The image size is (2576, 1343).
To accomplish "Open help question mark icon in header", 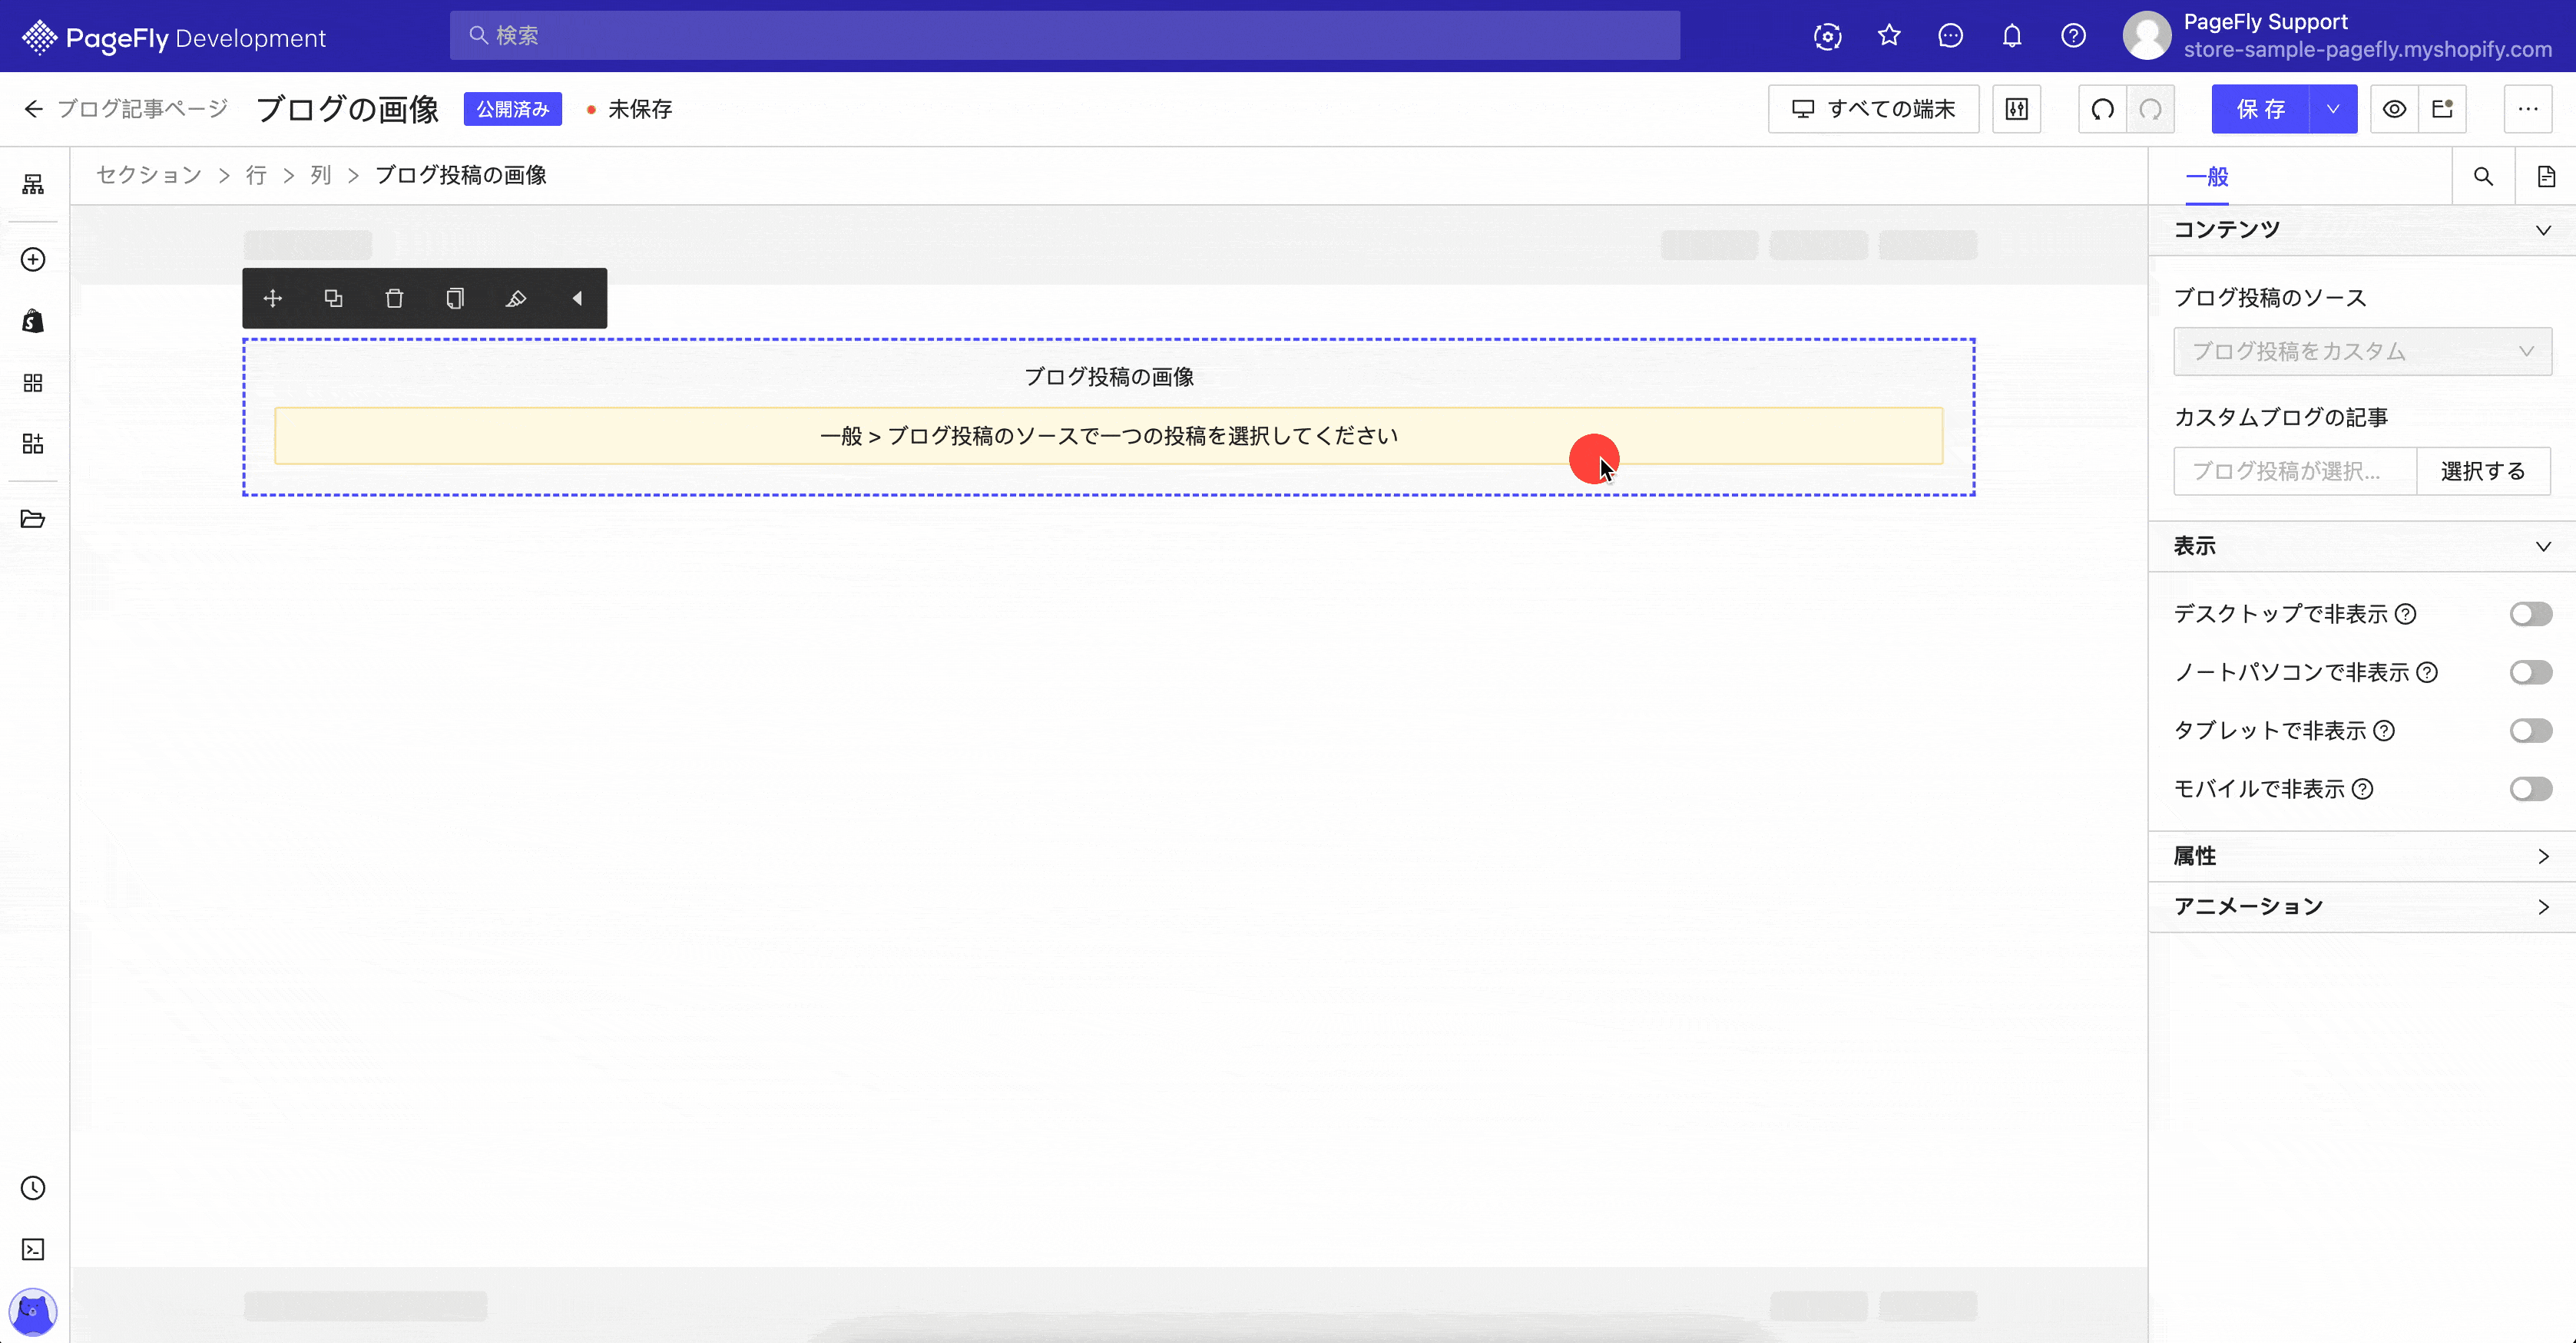I will coord(2074,36).
